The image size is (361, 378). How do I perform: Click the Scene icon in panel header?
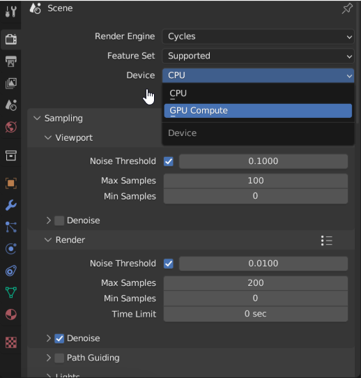point(35,8)
